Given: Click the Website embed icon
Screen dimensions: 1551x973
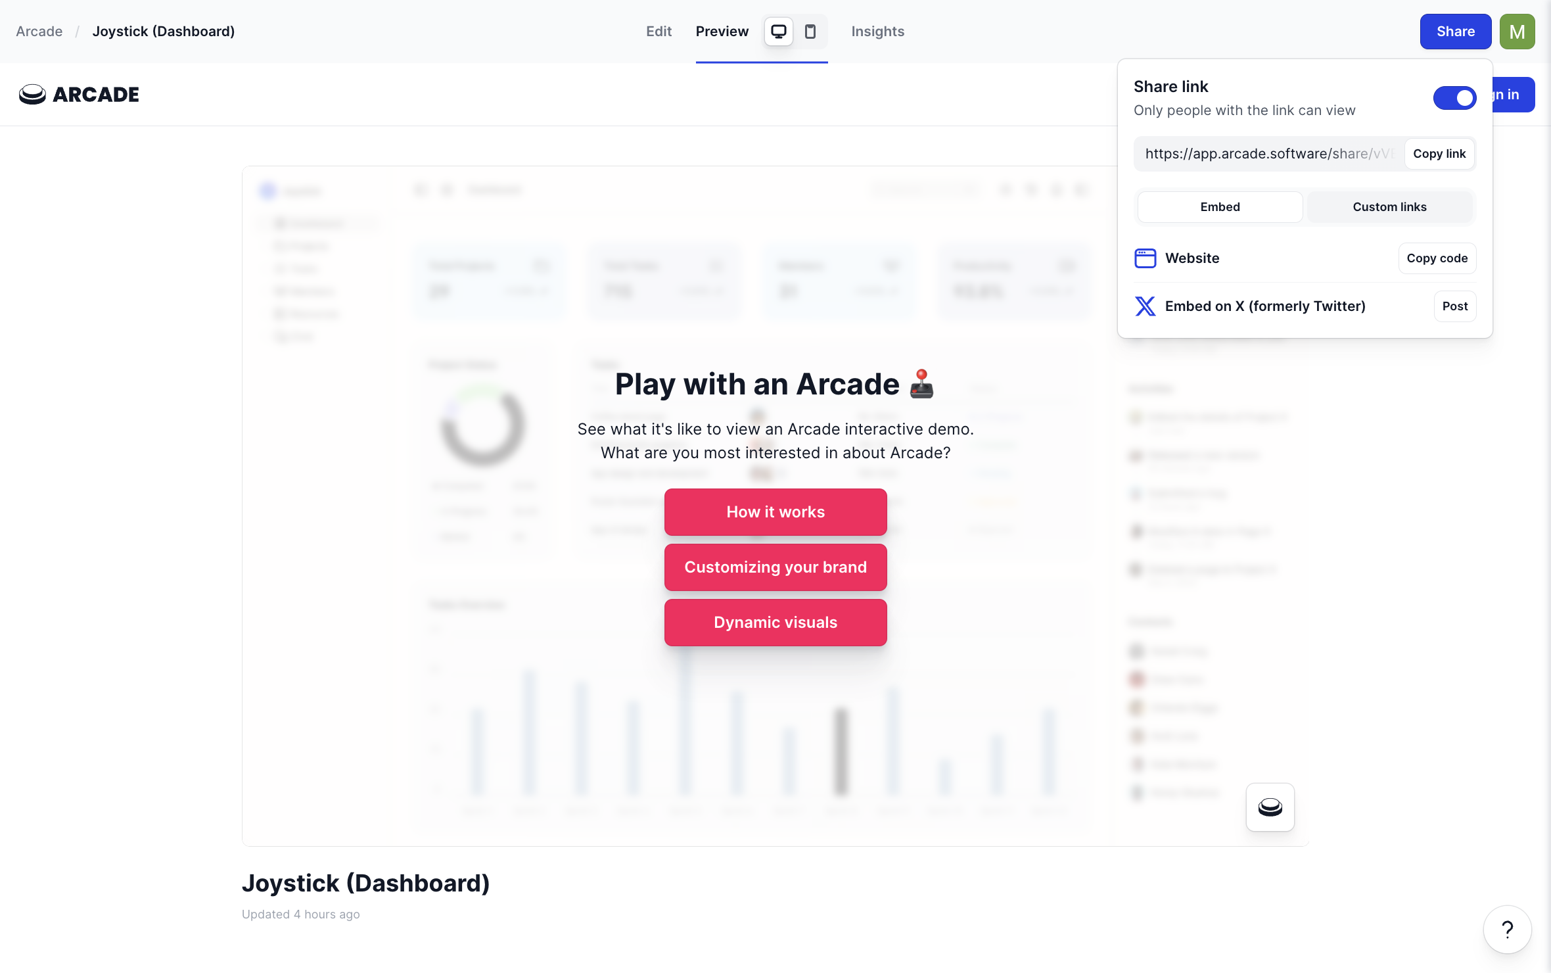Looking at the screenshot, I should click(x=1144, y=258).
